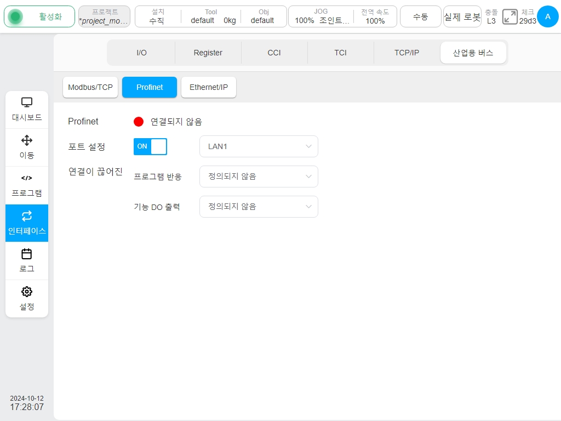Open the 대시보드 dashboard icon
Viewport: 561px width, 421px height.
27,110
